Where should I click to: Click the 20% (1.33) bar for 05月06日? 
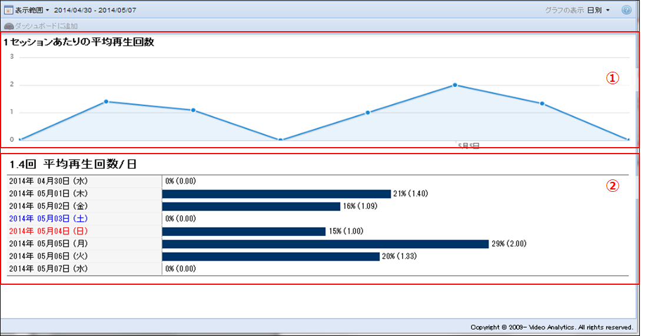270,256
